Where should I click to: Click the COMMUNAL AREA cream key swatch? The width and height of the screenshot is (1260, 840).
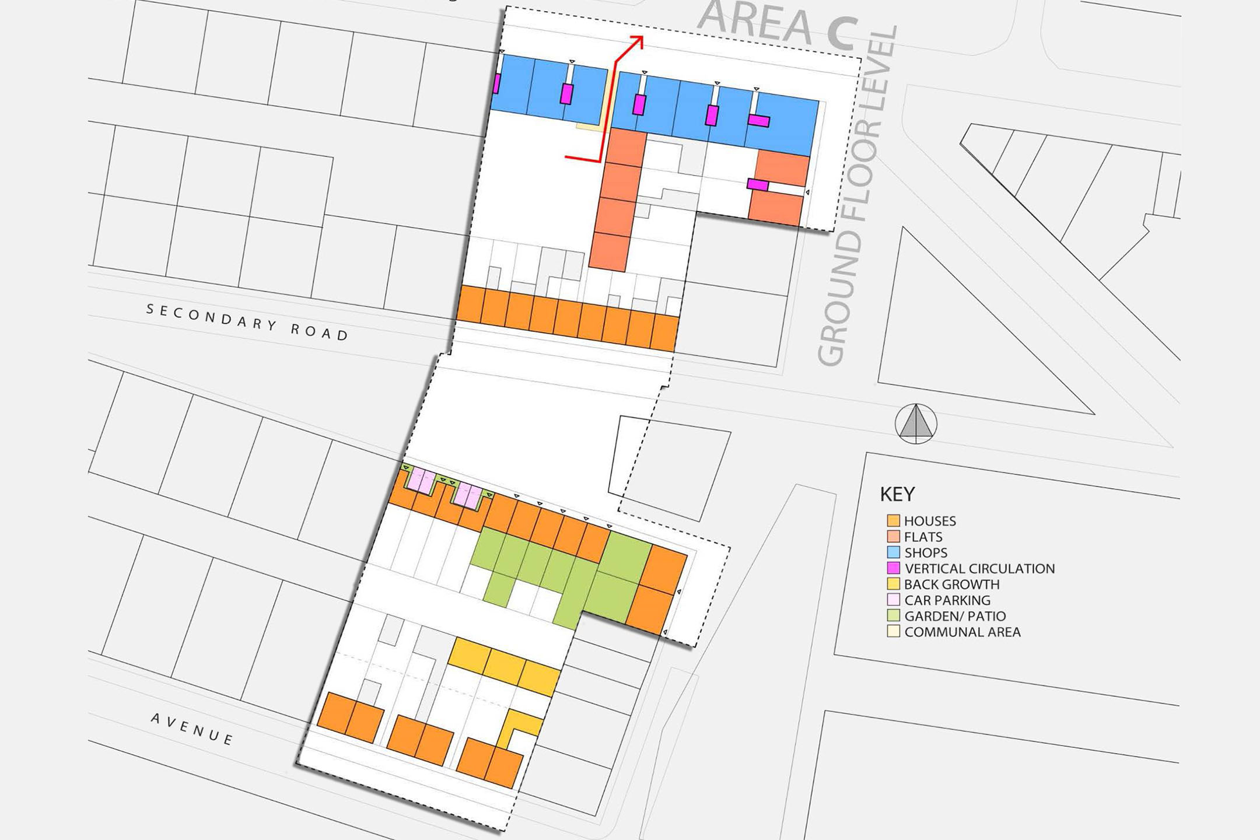point(893,631)
